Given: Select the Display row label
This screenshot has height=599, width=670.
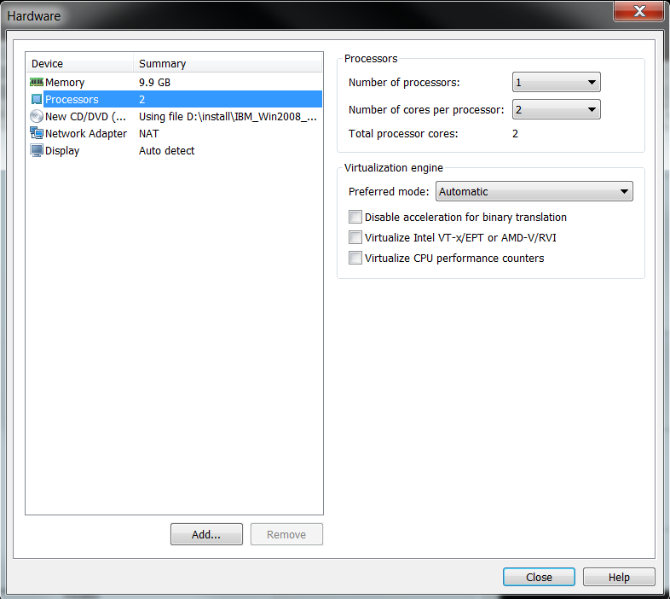Looking at the screenshot, I should click(62, 151).
